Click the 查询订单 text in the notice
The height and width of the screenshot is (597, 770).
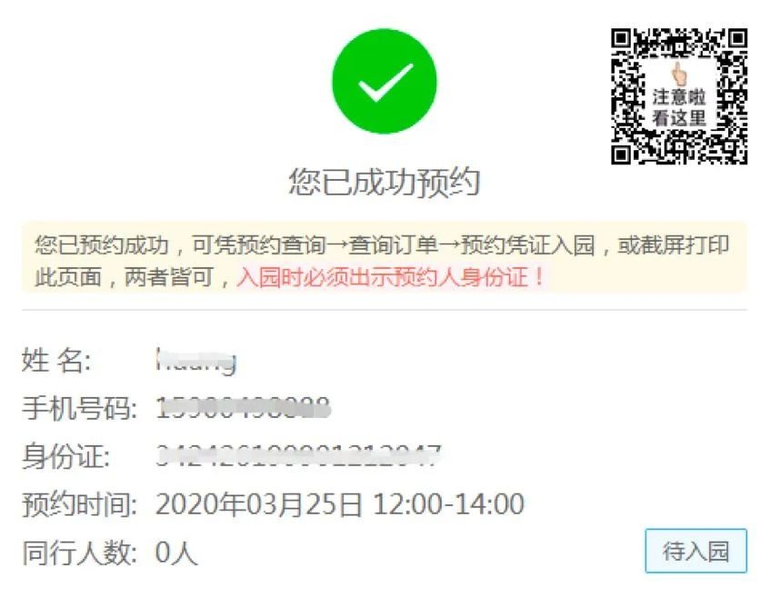point(394,244)
